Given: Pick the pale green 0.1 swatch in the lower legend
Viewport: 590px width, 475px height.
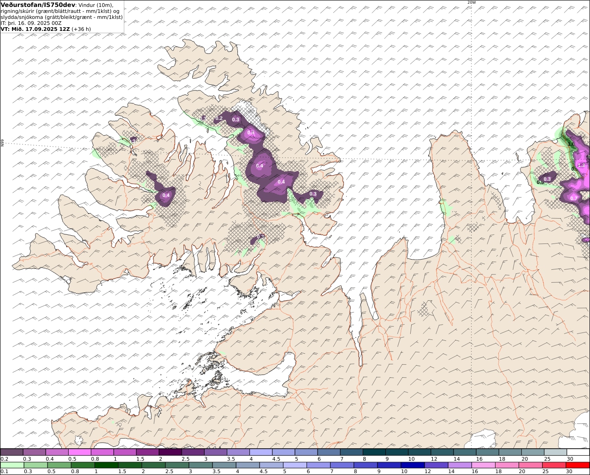Looking at the screenshot, I should click(x=12, y=465).
